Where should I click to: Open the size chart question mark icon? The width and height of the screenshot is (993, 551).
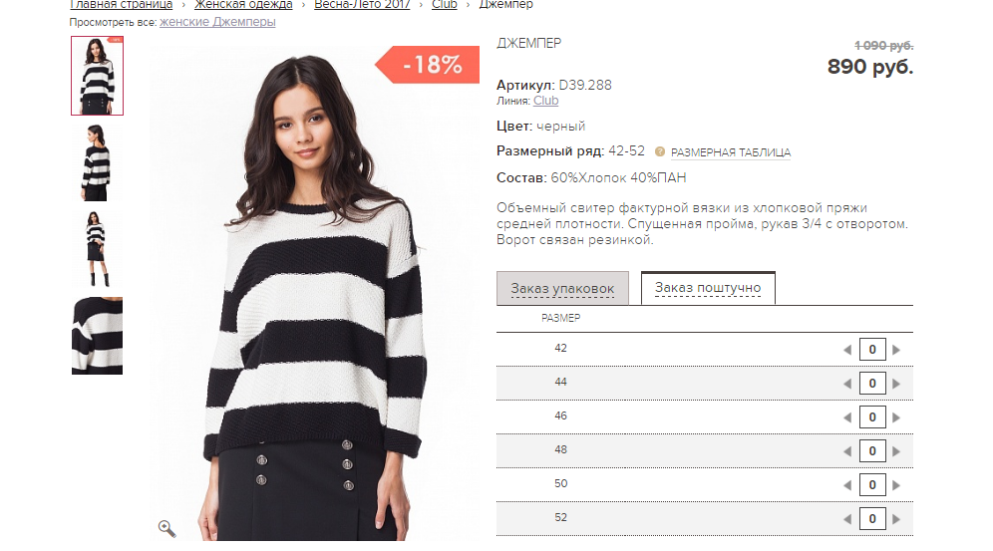coord(660,151)
